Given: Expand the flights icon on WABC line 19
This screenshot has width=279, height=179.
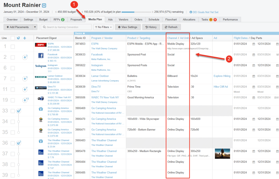Looking at the screenshot, I should (25, 100).
